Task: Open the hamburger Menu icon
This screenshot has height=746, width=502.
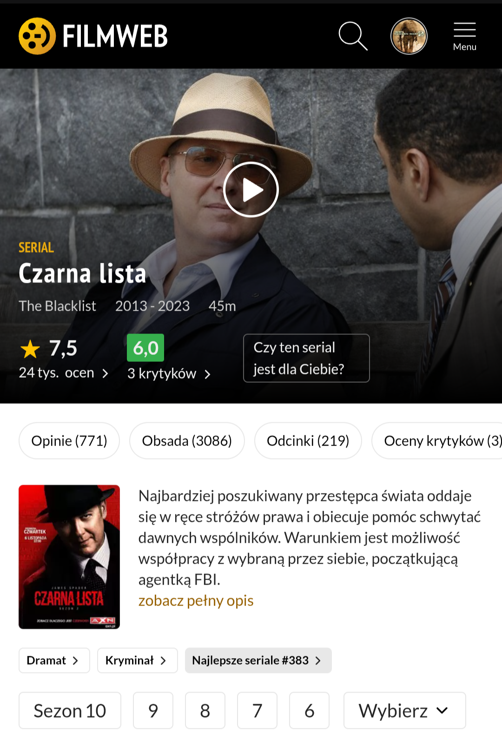Action: 465,36
